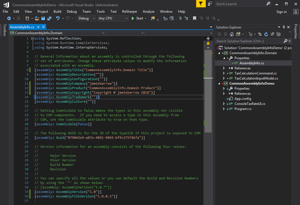Open the Build menu
The width and height of the screenshot is (300, 205).
57,12
